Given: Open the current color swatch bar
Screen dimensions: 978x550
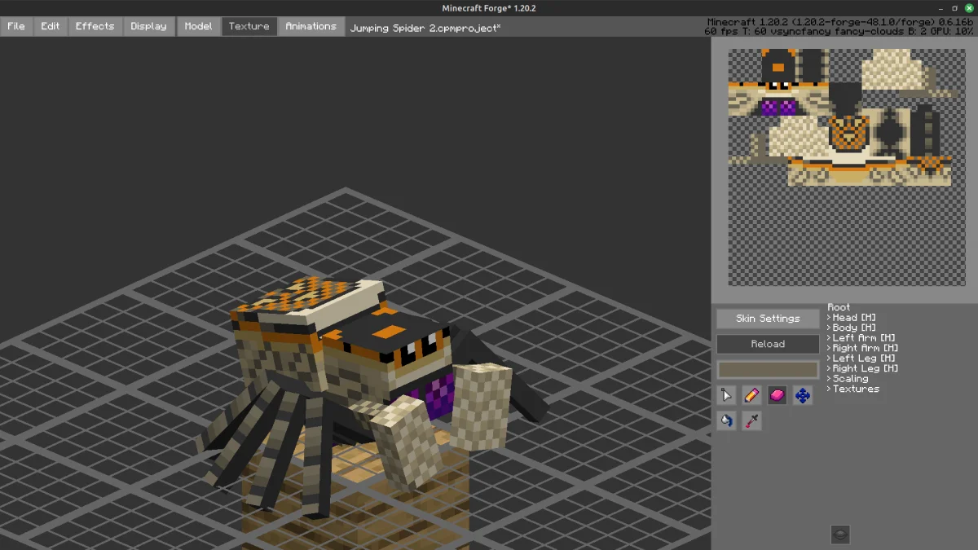Looking at the screenshot, I should [768, 370].
